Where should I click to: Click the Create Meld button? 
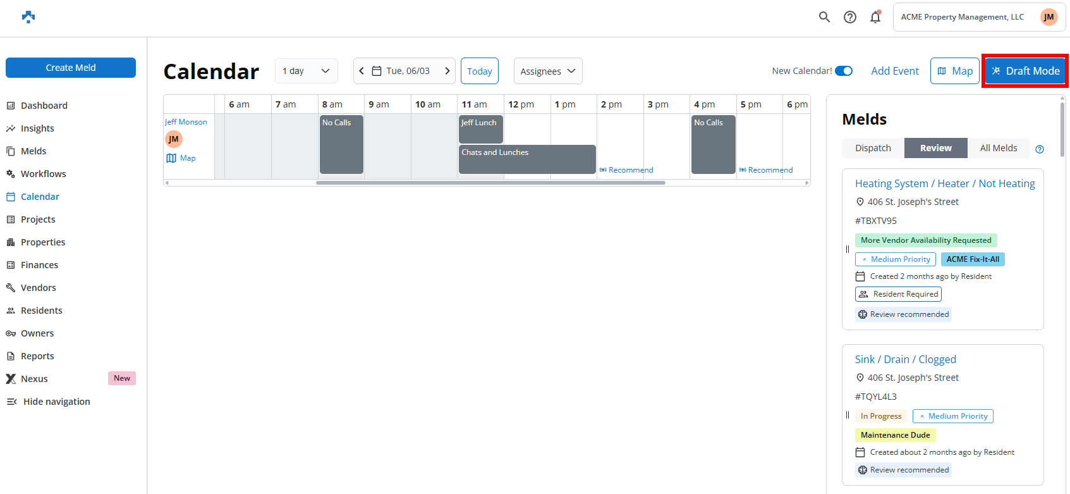tap(71, 68)
